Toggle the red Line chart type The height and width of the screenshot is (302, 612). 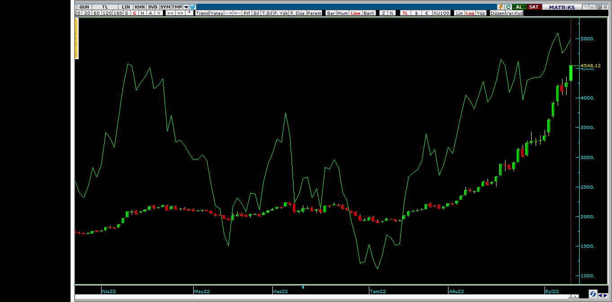click(355, 13)
